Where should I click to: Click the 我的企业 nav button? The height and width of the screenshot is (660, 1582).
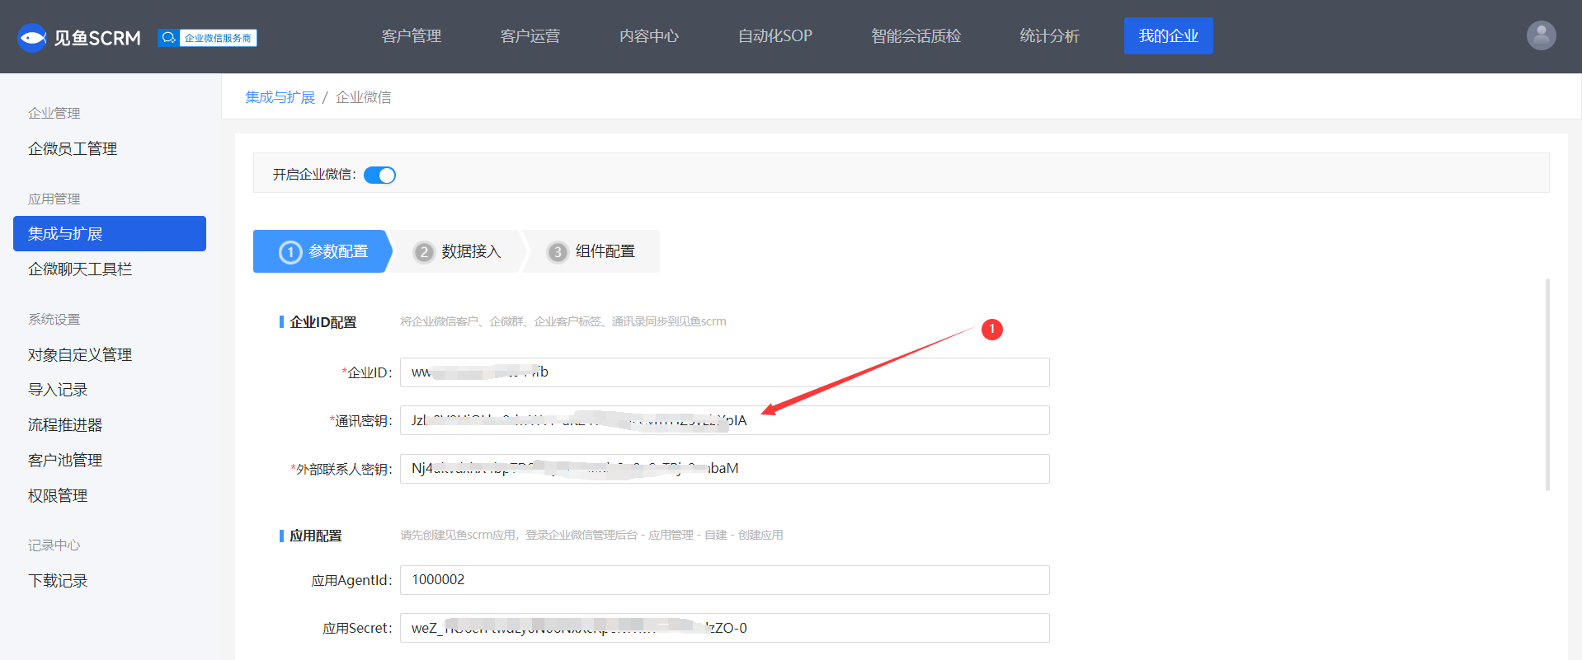click(1168, 35)
